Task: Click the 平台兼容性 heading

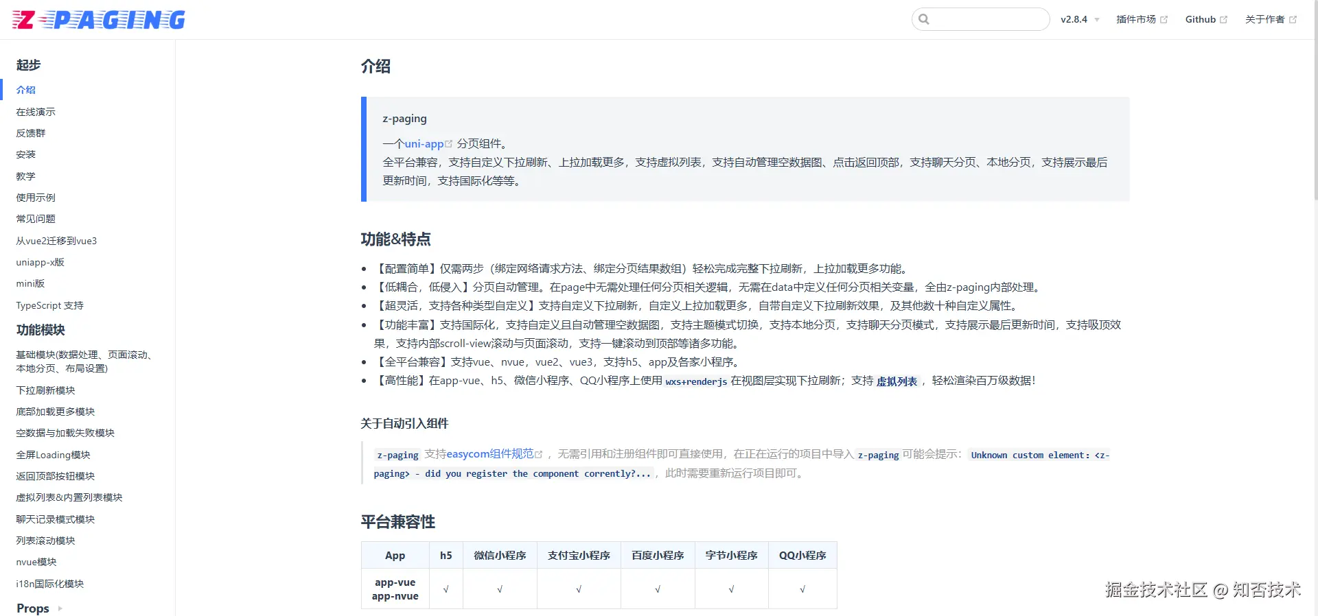Action: (x=398, y=522)
